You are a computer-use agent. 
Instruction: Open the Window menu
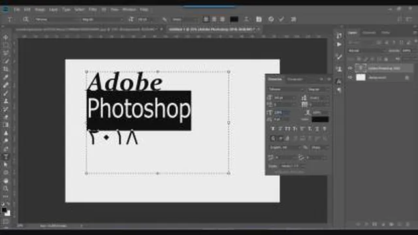[x=129, y=9]
